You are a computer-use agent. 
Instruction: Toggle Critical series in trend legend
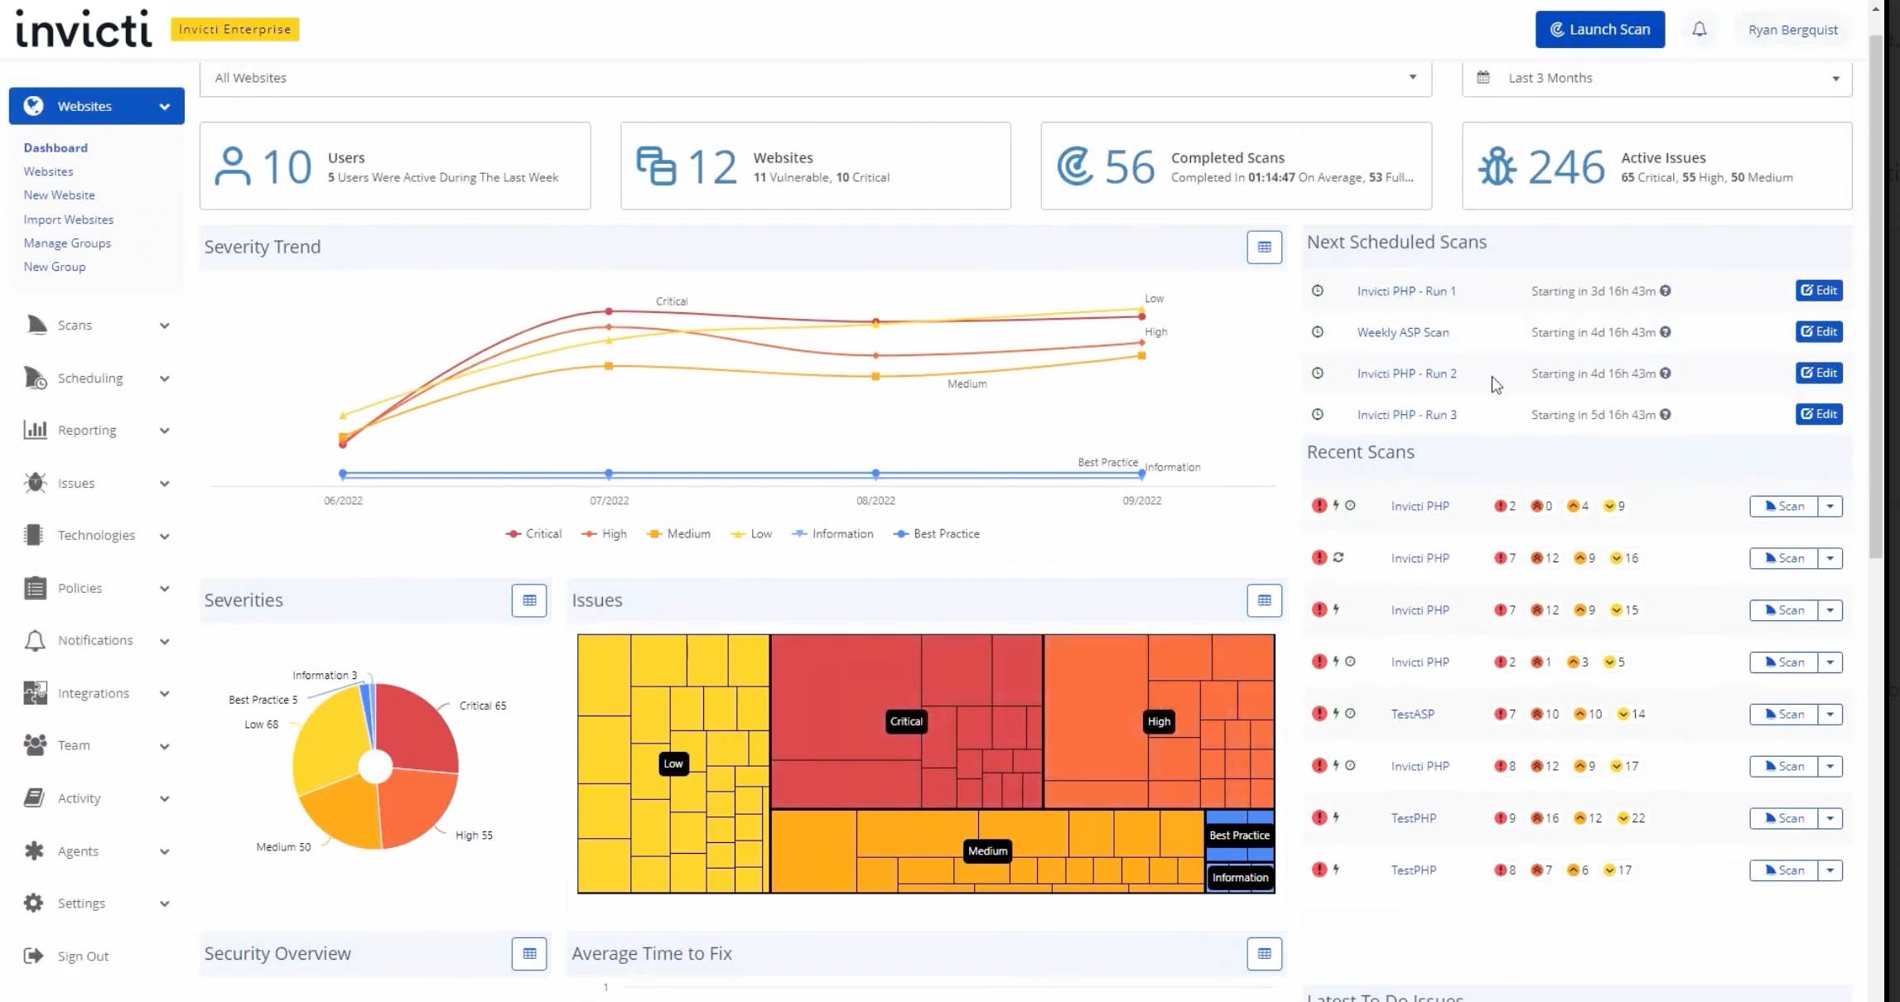tap(533, 534)
